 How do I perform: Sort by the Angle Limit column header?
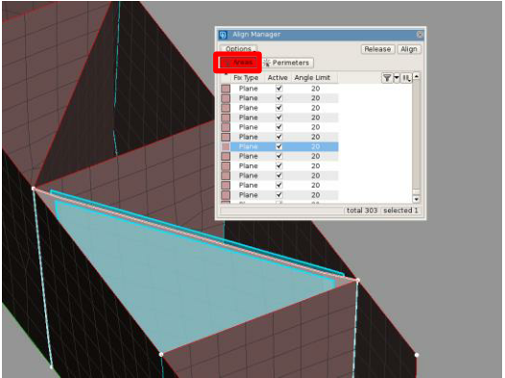(x=312, y=78)
